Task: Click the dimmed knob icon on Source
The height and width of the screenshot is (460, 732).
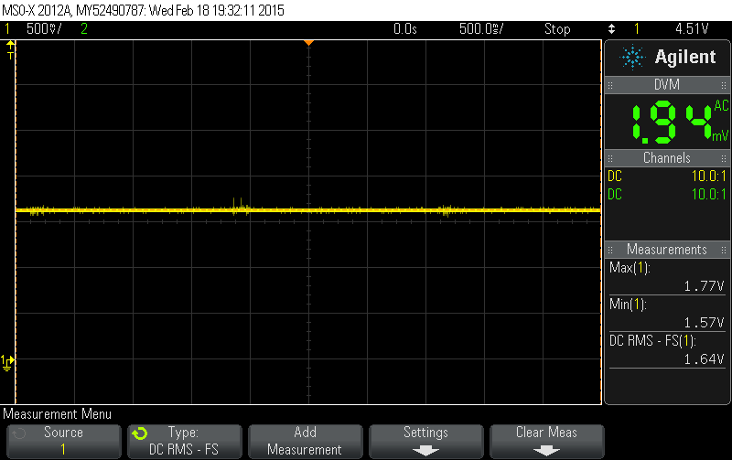Action: [x=19, y=433]
